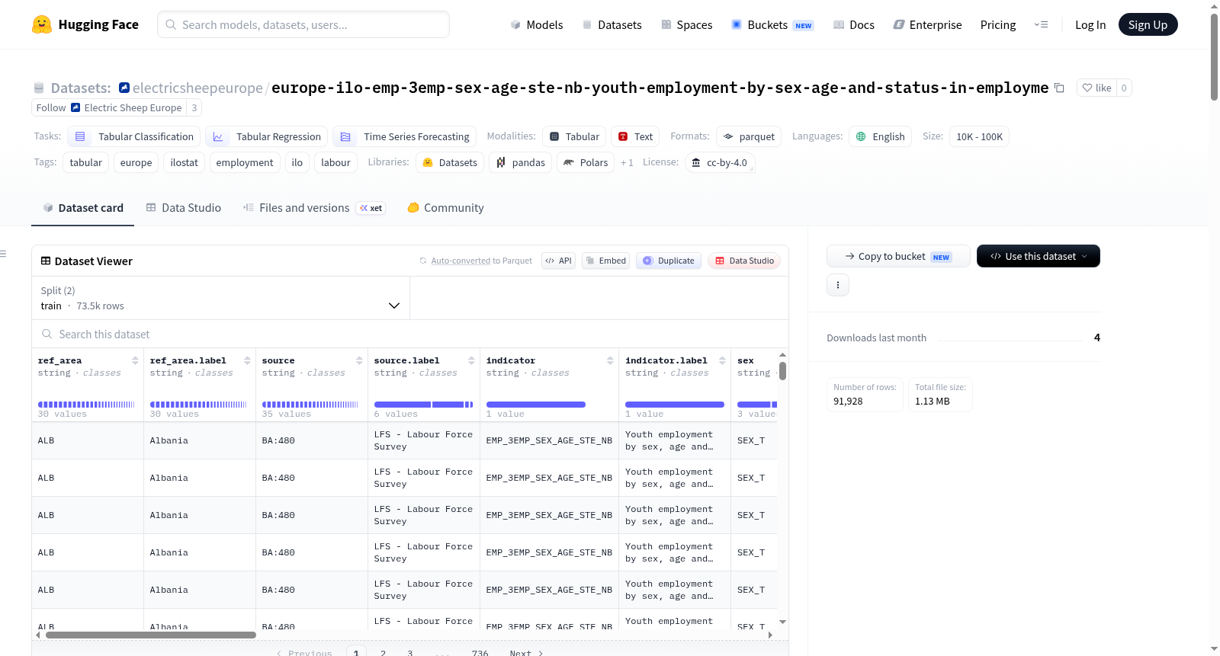Screen dimensions: 1220x656
Task: Click the Electric Sheep Europe avatar icon
Action: 75,108
